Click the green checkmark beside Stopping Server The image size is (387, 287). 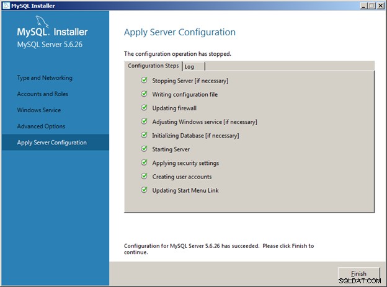point(144,80)
